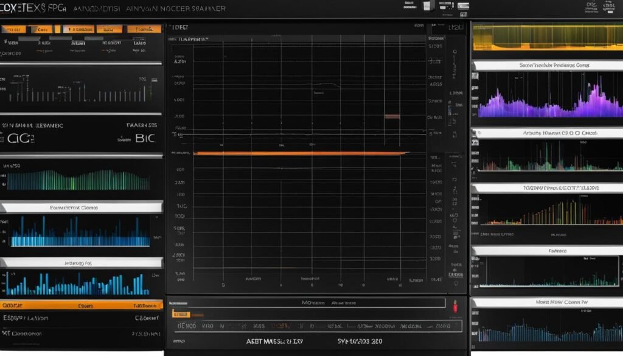This screenshot has width=623, height=356.
Task: Select the first orange tab in the top-left tab row
Action: coord(13,29)
